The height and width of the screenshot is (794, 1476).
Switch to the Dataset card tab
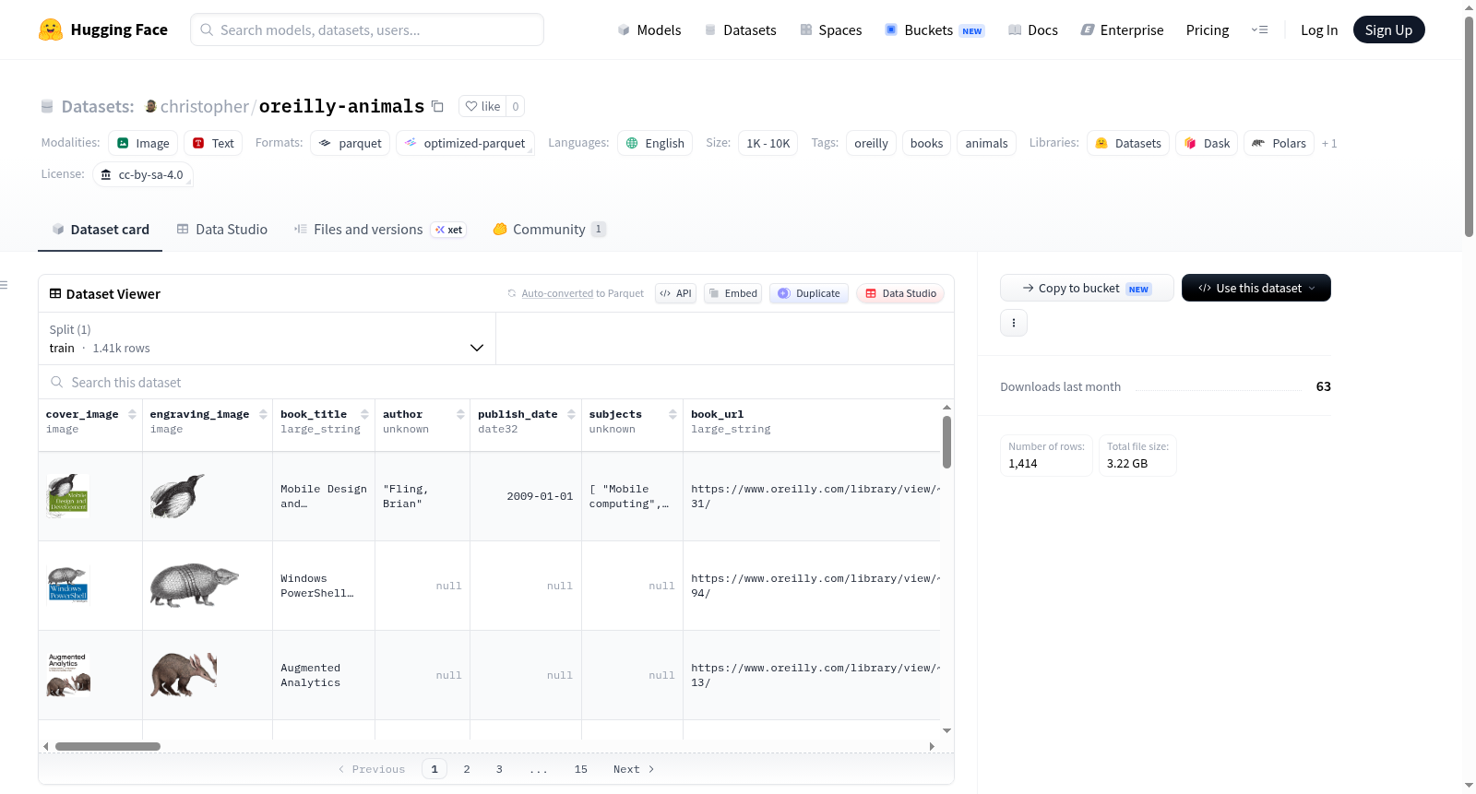[101, 229]
